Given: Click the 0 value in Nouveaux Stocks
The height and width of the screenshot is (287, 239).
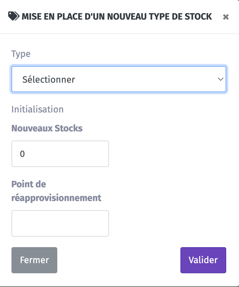Looking at the screenshot, I should point(22,154).
